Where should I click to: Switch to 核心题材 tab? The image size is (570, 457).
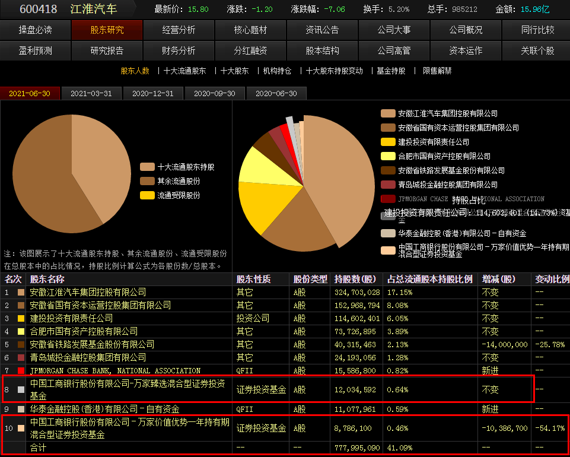point(250,30)
